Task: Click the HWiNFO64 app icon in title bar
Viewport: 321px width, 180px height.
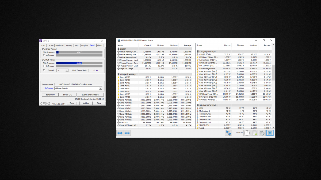Action: (x=119, y=40)
